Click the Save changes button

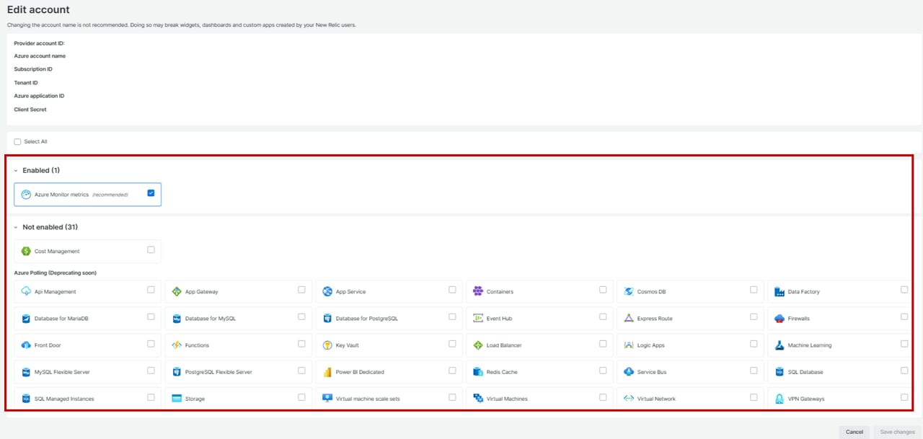point(897,432)
